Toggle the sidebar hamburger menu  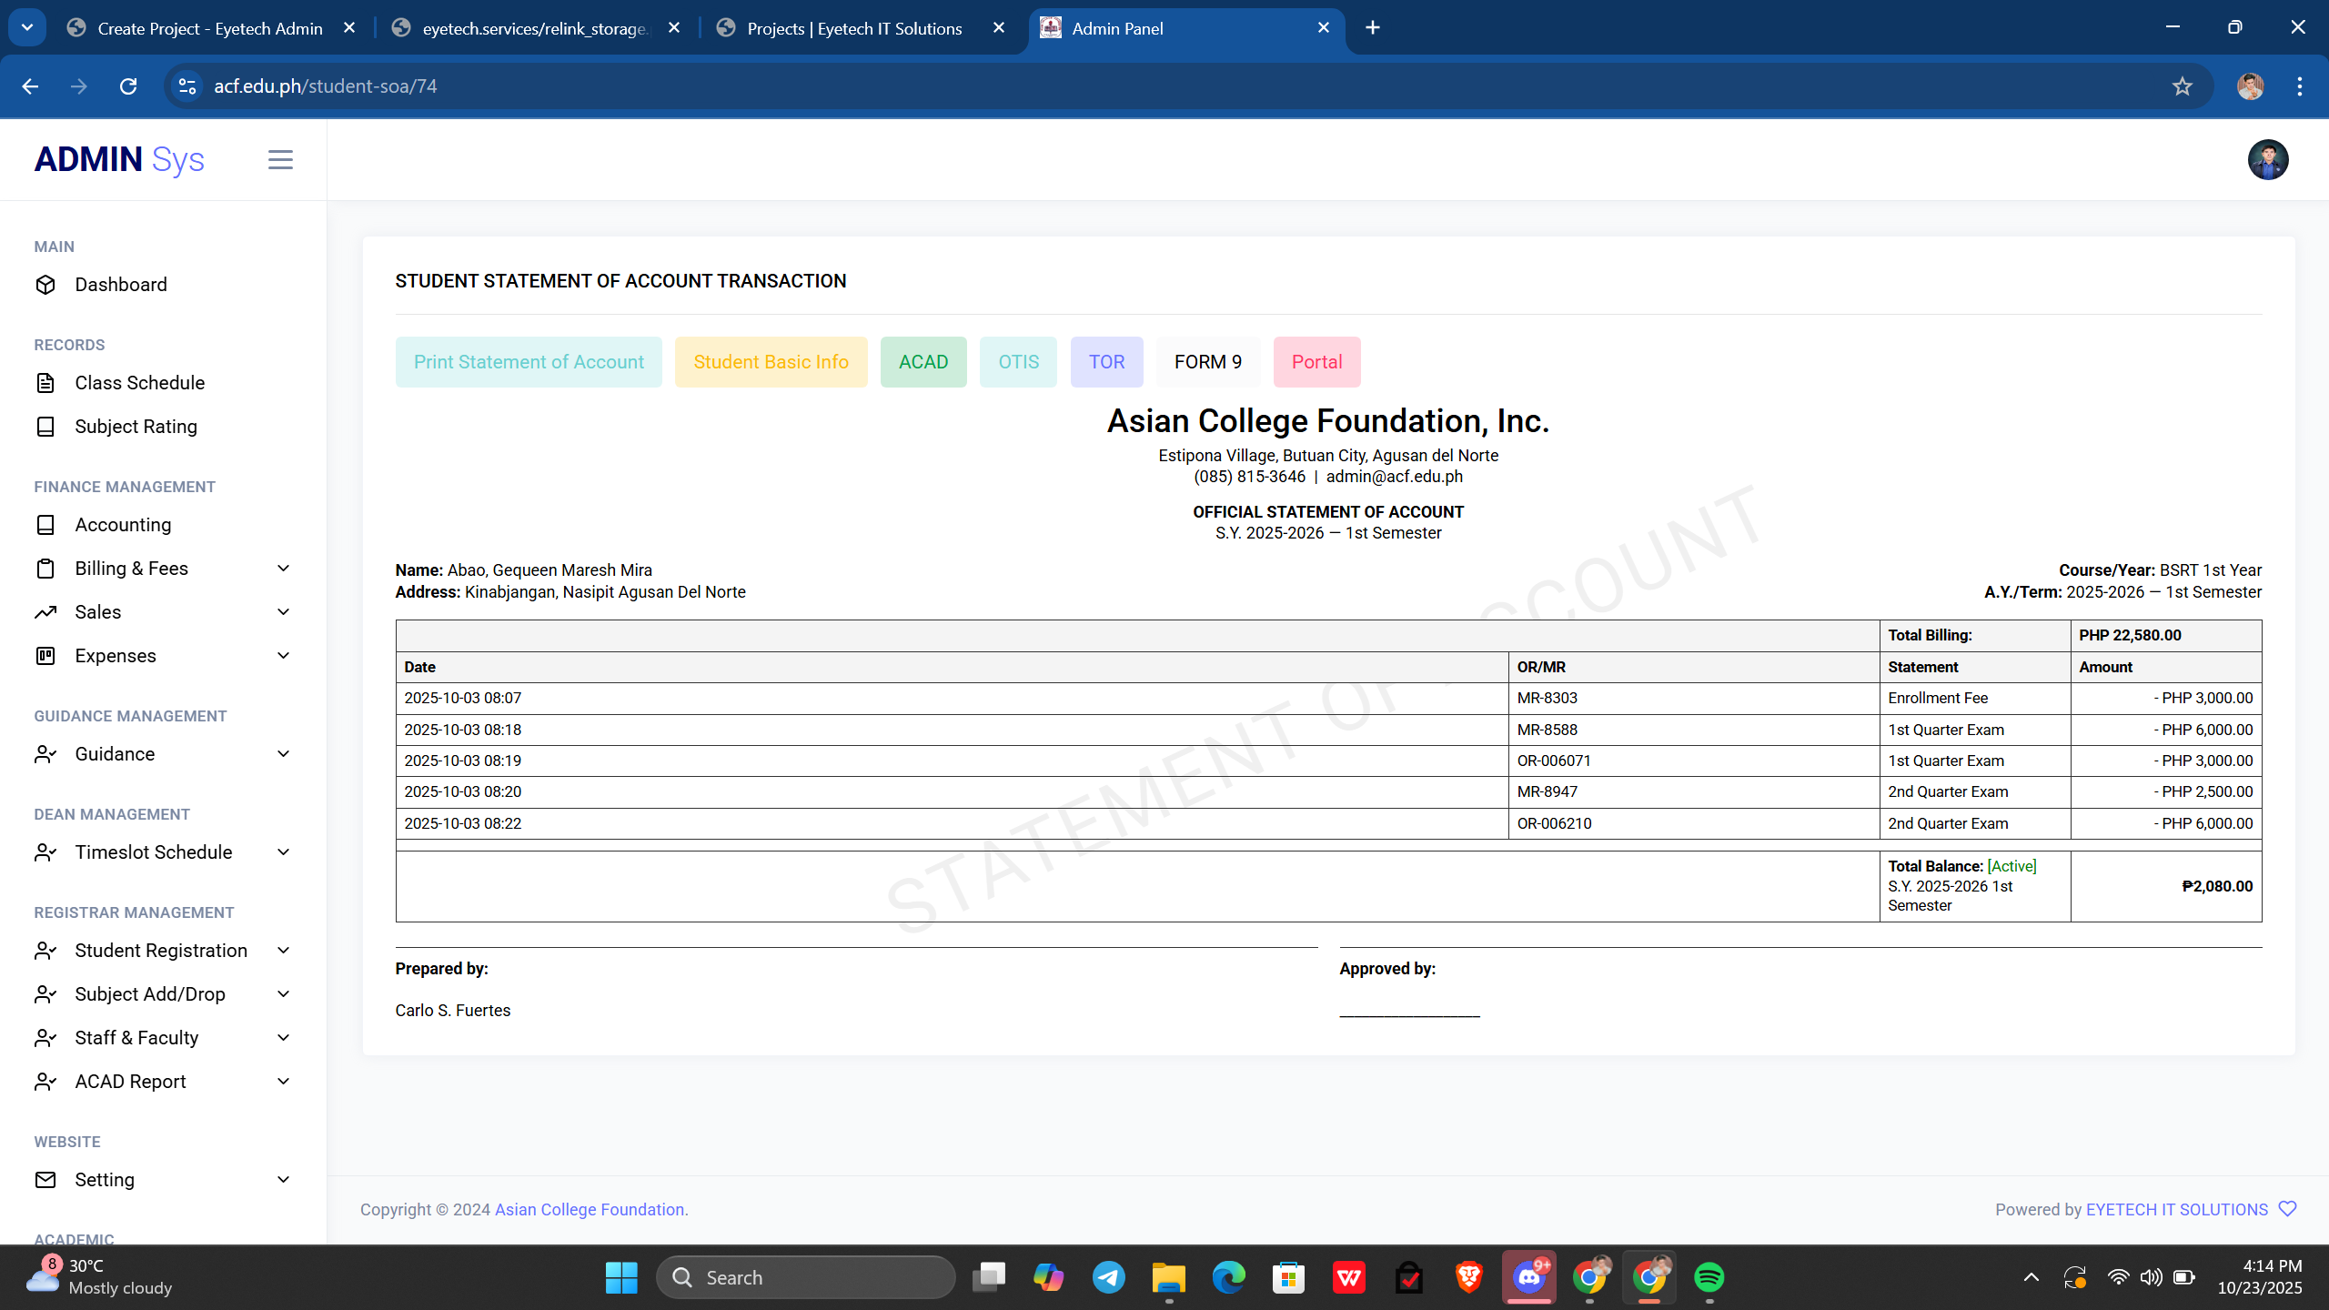pyautogui.click(x=280, y=160)
